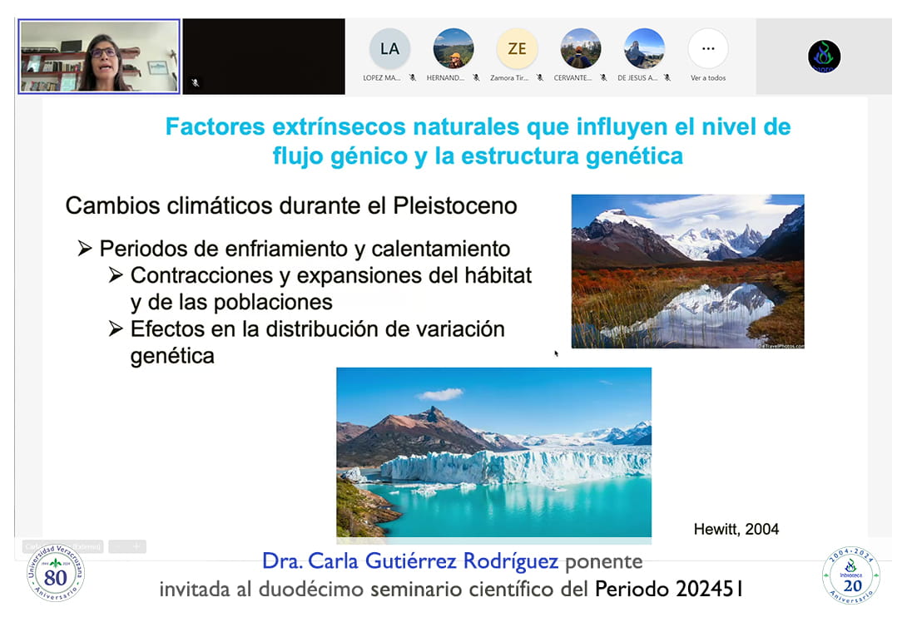This screenshot has width=907, height=632.
Task: Click the muted mic icon beside HERNAND
Action: coord(476,78)
